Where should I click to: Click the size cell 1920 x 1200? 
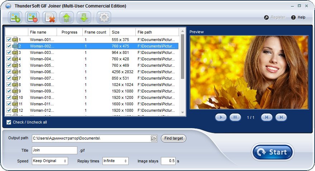click(123, 97)
